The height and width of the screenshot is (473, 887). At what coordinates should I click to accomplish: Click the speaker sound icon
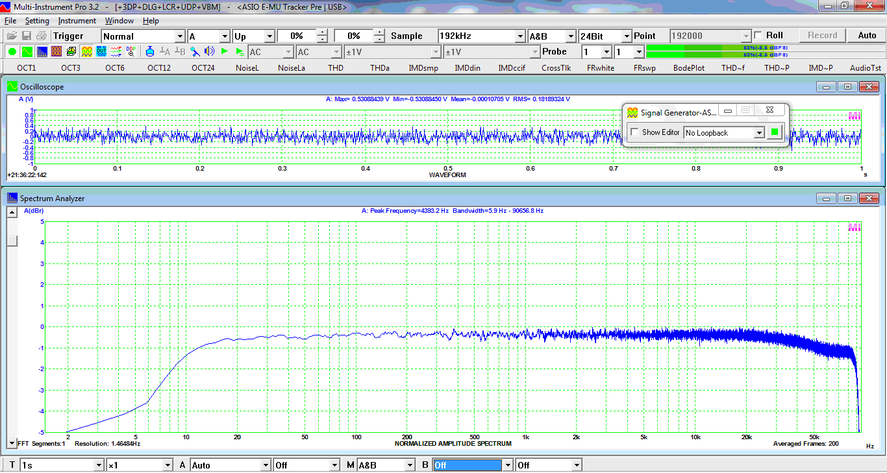coord(210,51)
